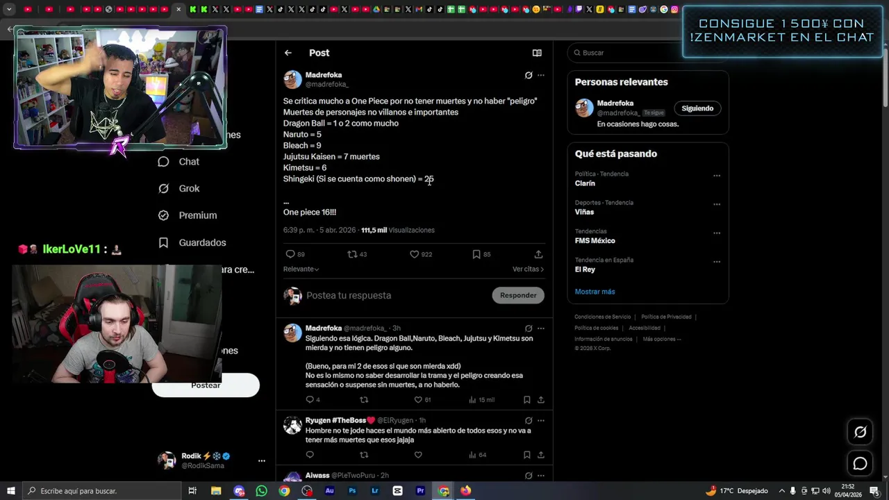Screen dimensions: 889x500
Task: Open Madrefoka avatar on main post
Action: pos(292,79)
